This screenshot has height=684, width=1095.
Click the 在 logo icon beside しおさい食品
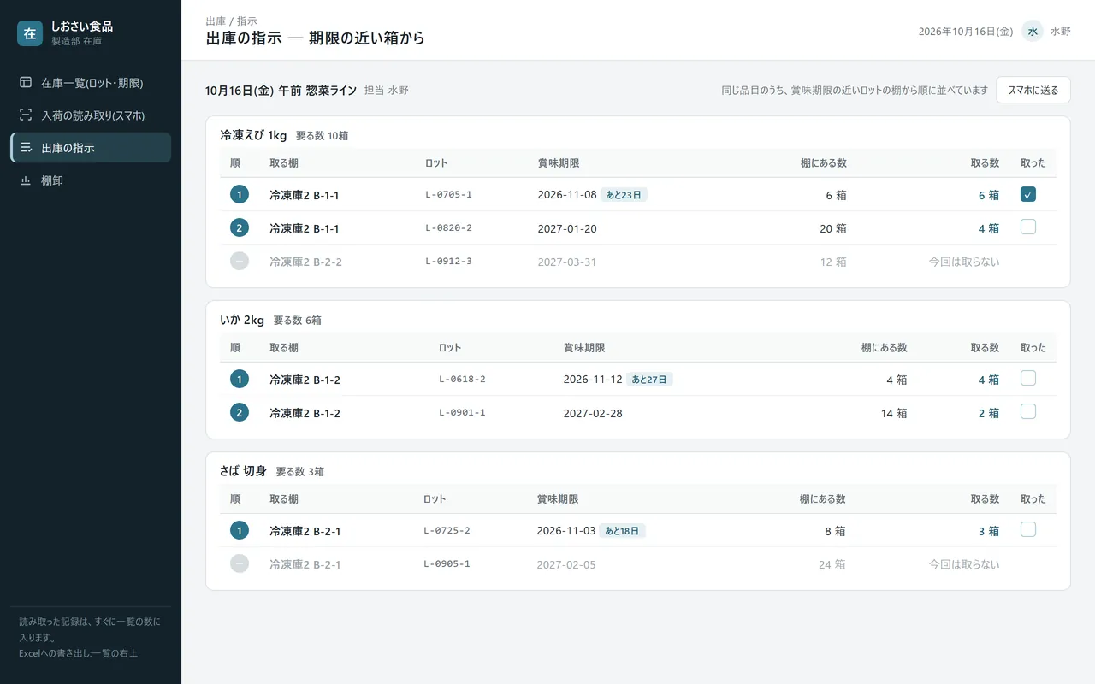30,33
